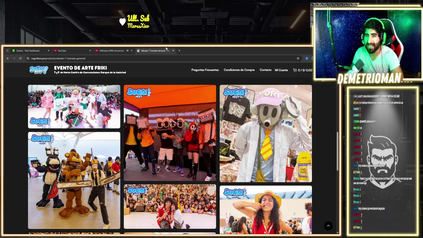Reload the sugoifest.pe page

point(20,58)
